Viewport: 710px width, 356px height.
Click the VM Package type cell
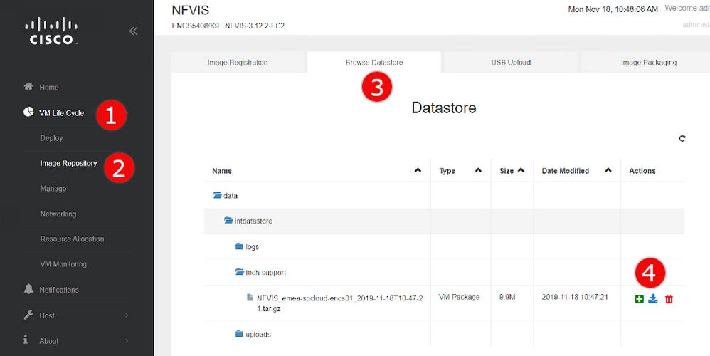(x=459, y=297)
